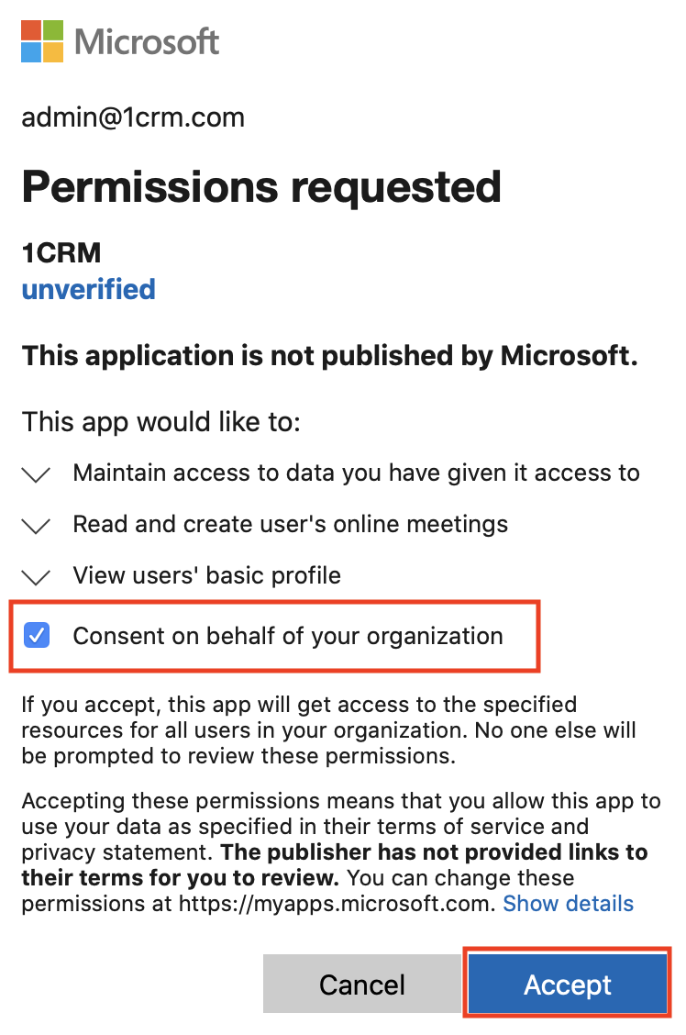Expand the Maintain access permission chevron
686x1035 pixels.
pos(37,474)
